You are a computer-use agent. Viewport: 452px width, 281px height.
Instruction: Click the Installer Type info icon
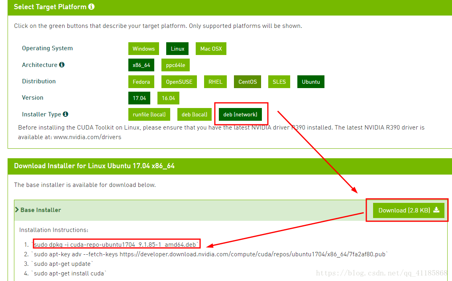65,114
